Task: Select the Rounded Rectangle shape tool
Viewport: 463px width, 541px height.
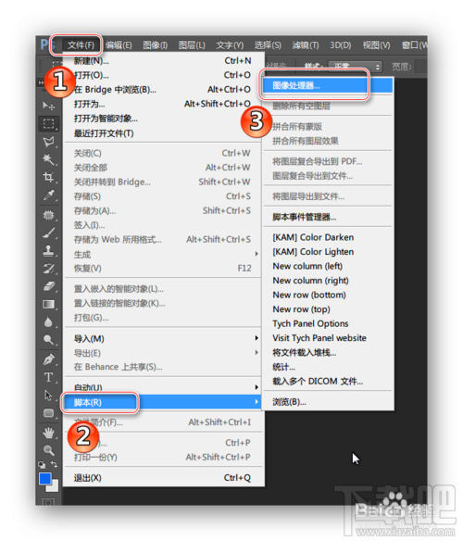Action: (x=48, y=413)
